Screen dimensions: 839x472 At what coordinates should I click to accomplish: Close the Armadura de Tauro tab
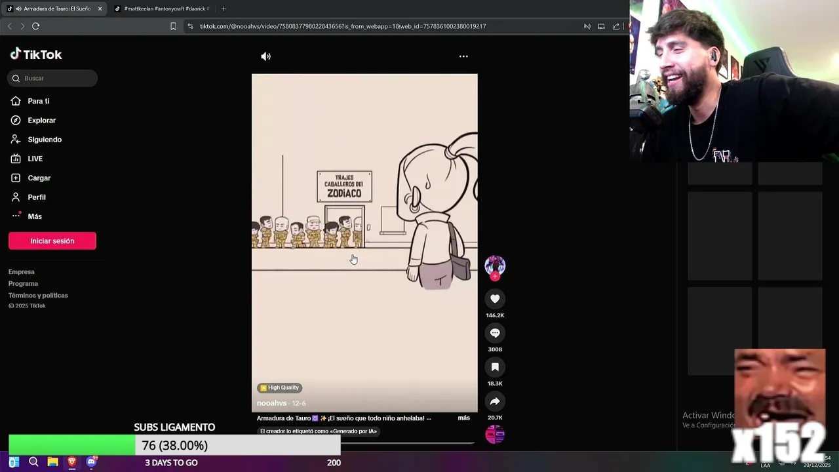[x=100, y=9]
